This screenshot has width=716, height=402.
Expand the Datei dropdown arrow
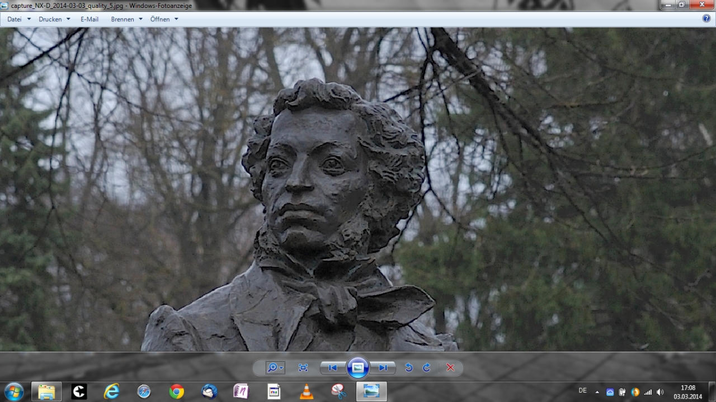(29, 19)
